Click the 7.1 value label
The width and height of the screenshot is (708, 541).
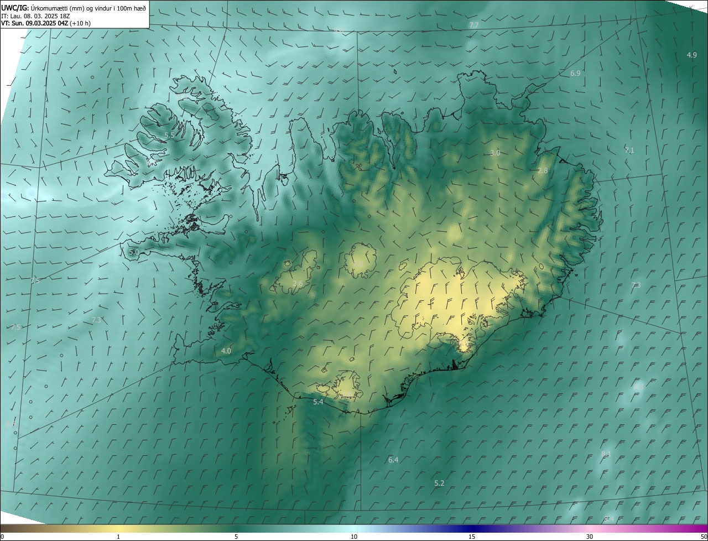click(629, 150)
